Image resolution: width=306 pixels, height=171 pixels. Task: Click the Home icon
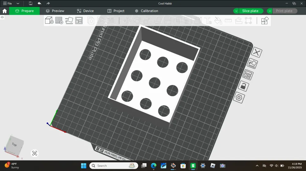5,11
